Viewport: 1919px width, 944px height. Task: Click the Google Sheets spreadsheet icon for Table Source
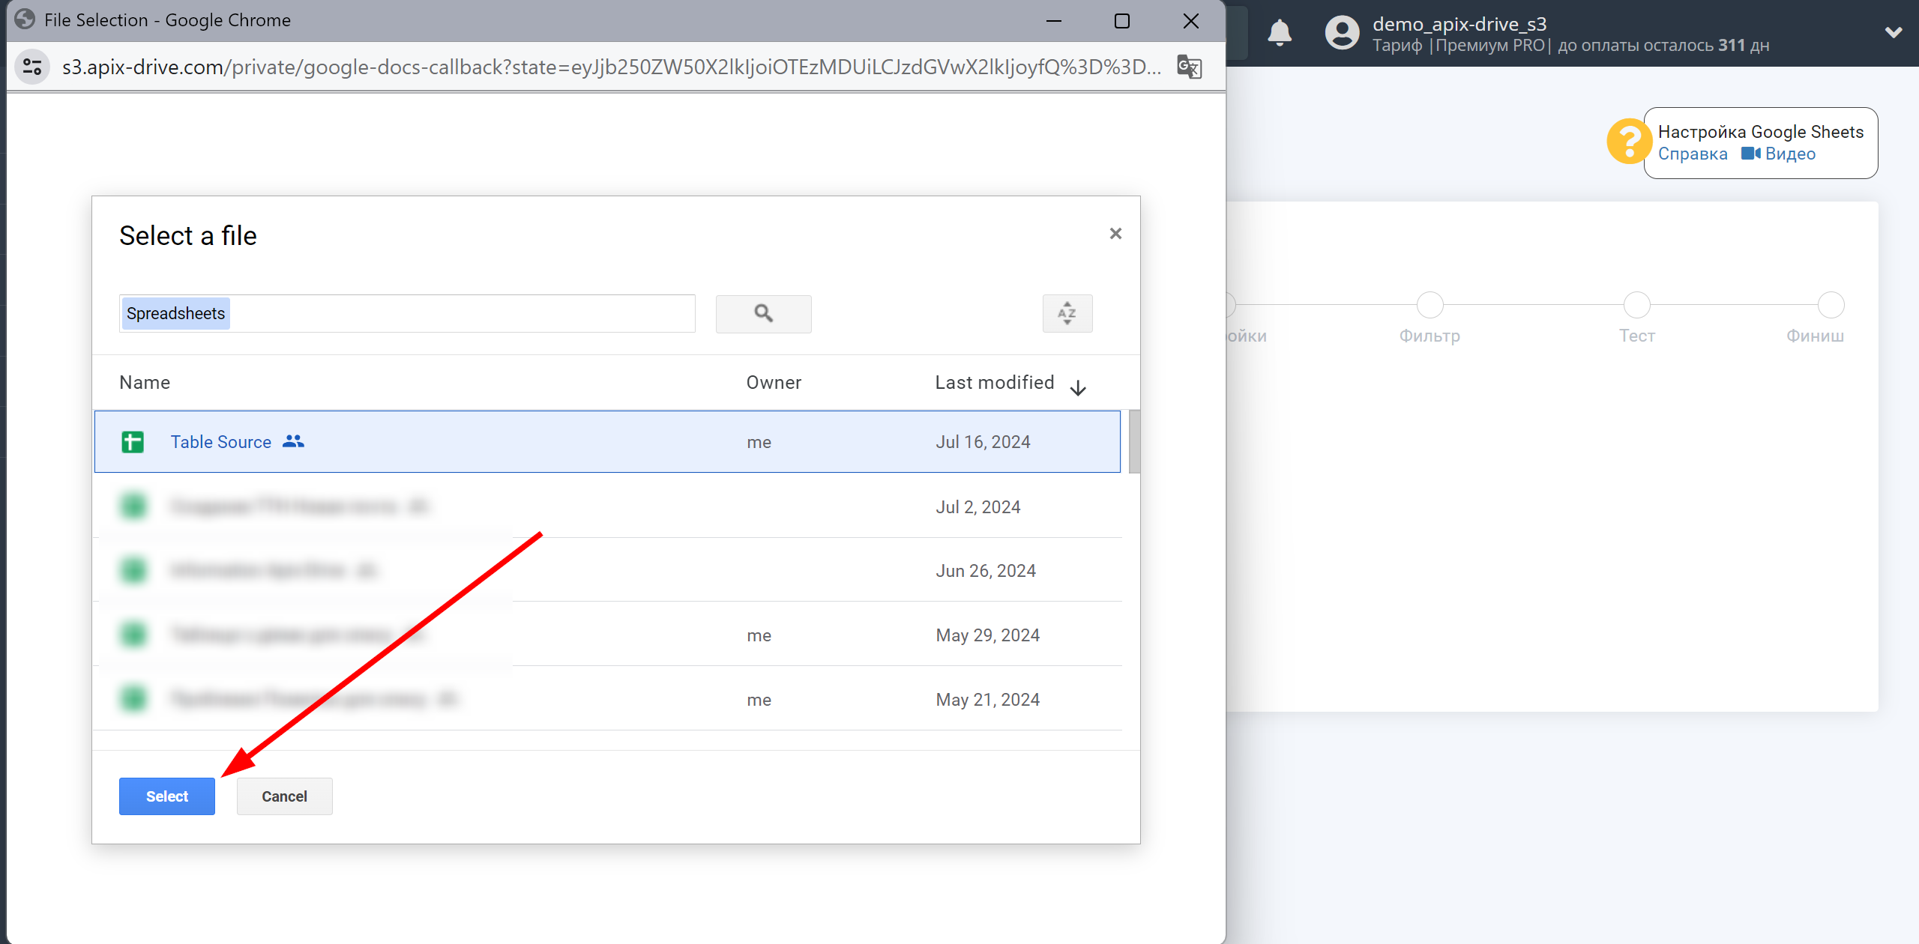133,443
